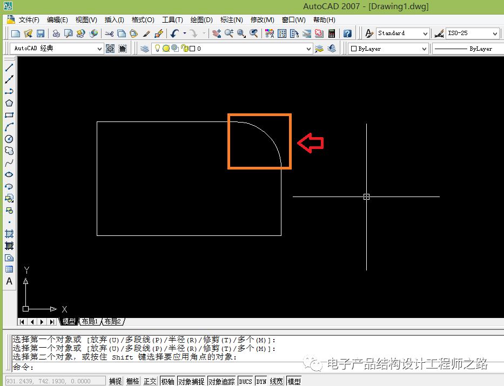Toggle 捕捉 snap mode in status bar

[x=115, y=381]
